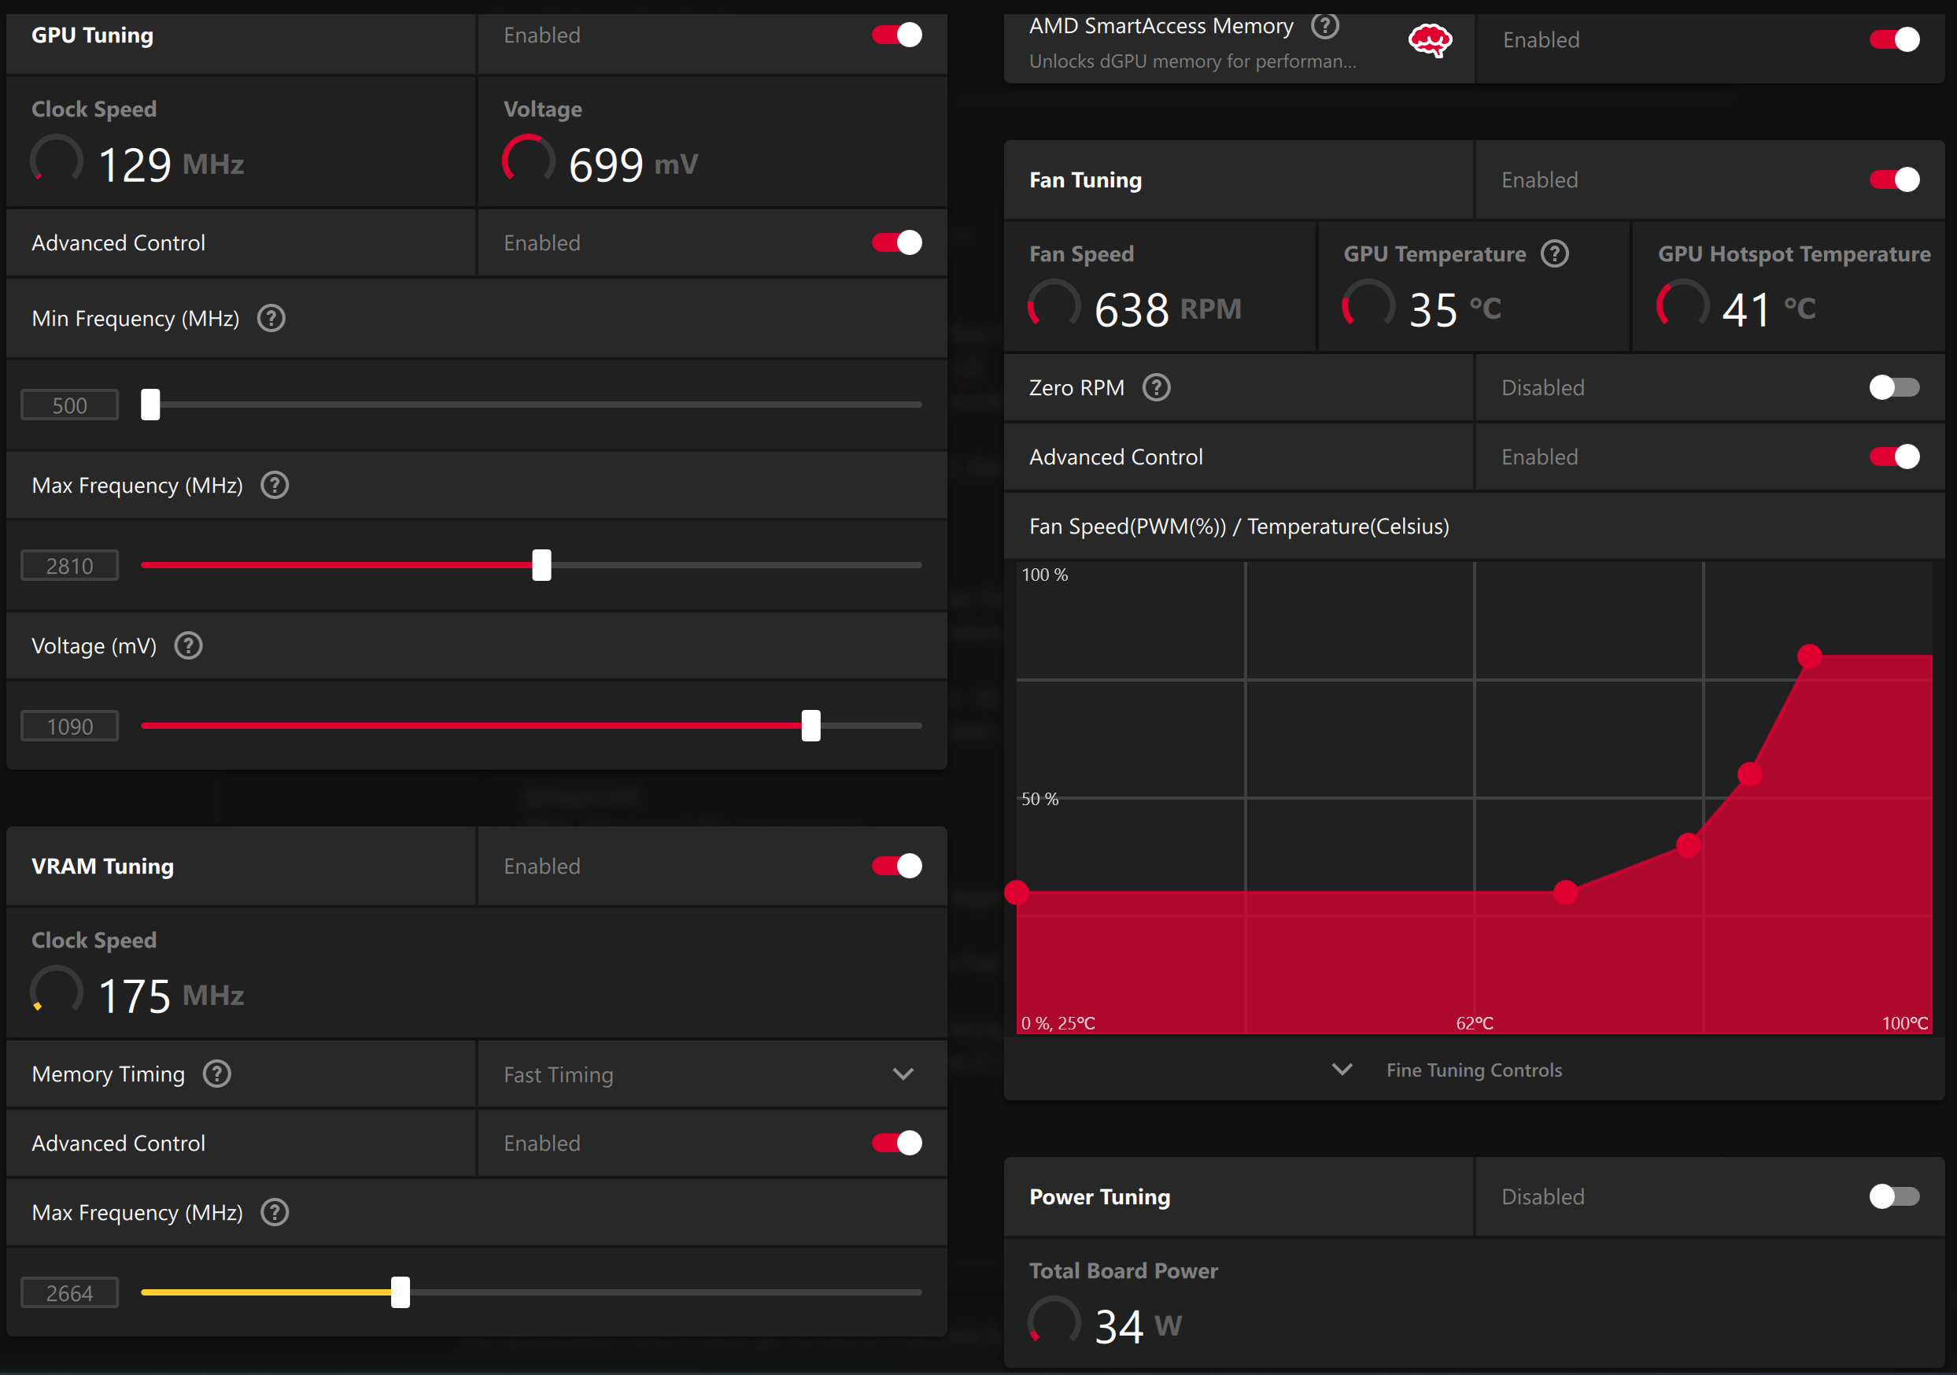This screenshot has width=1957, height=1375.
Task: Click the Fan Tuning heading
Action: (1085, 181)
